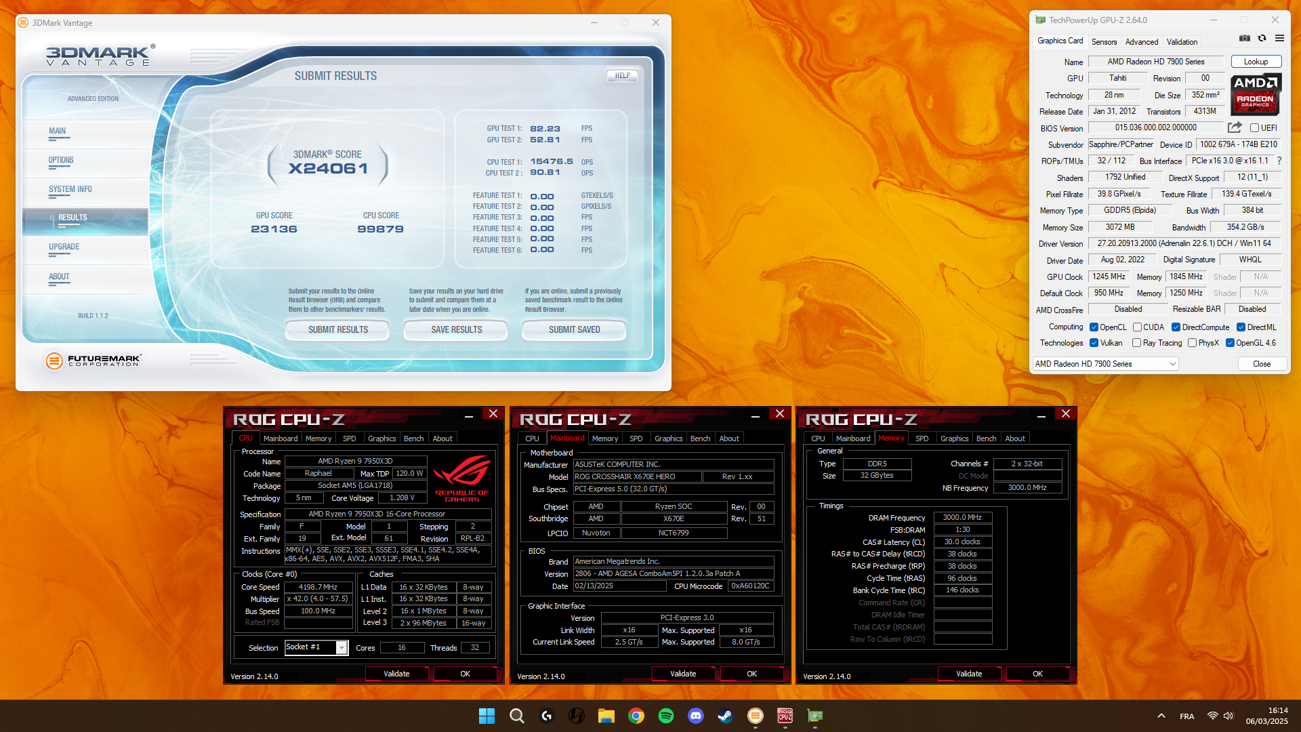
Task: Toggle the DirectCompute checkbox
Action: tap(1176, 327)
